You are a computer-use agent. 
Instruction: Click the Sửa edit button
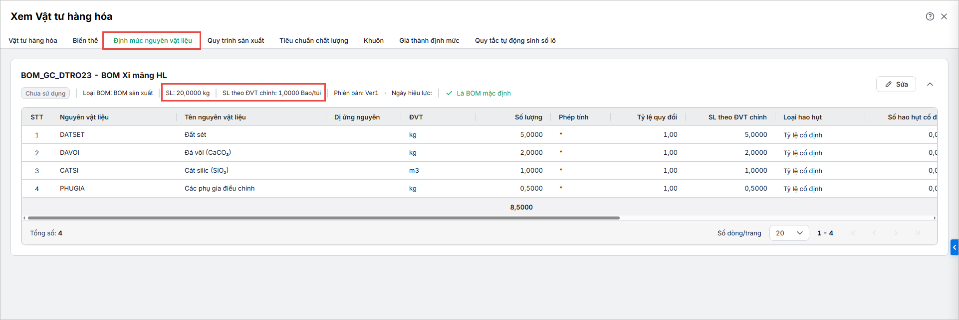click(x=896, y=84)
